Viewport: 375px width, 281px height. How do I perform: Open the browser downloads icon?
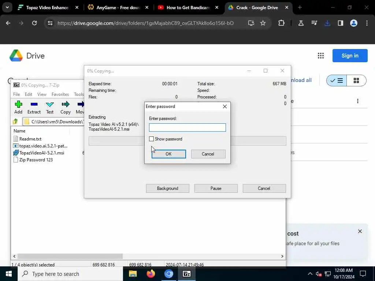[x=327, y=23]
